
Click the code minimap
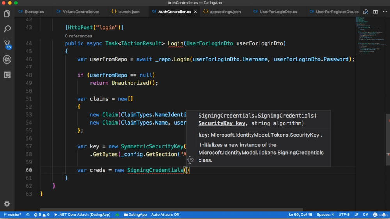370,36
